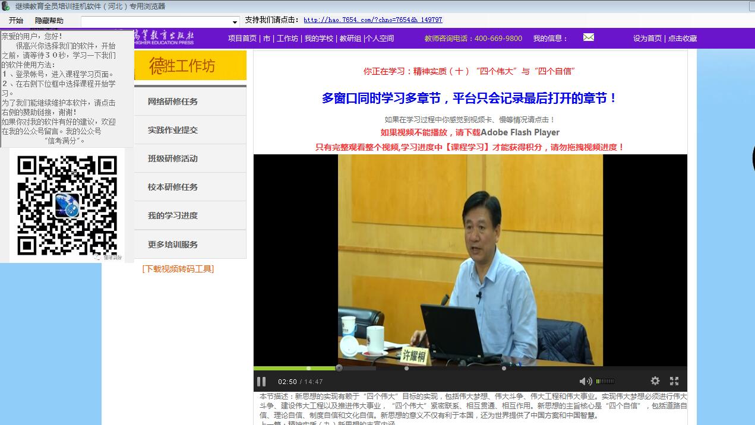Open the messages envelope icon

588,37
